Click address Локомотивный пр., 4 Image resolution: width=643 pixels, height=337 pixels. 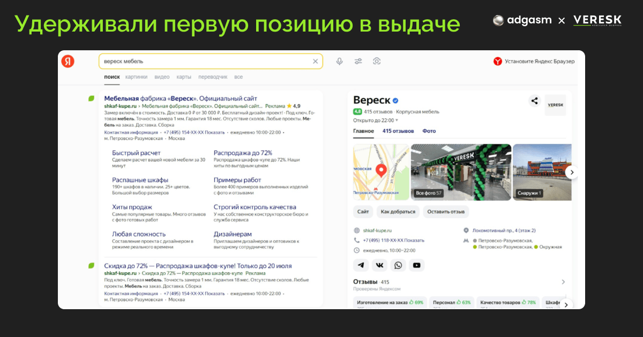(504, 231)
